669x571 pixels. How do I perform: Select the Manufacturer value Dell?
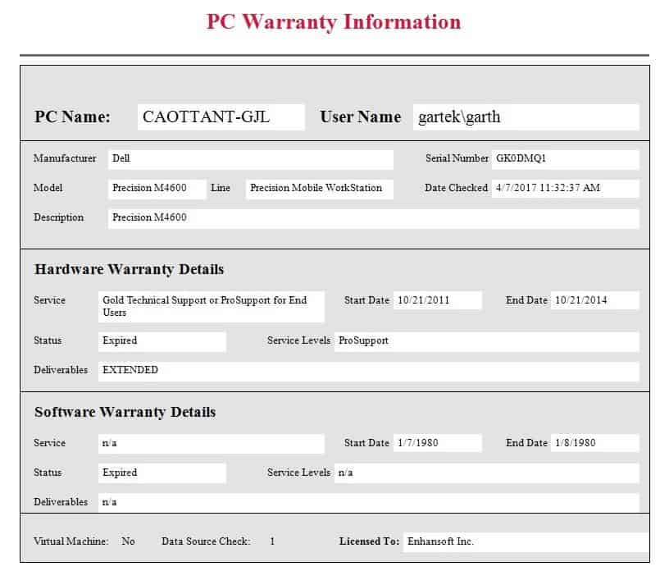[250, 159]
